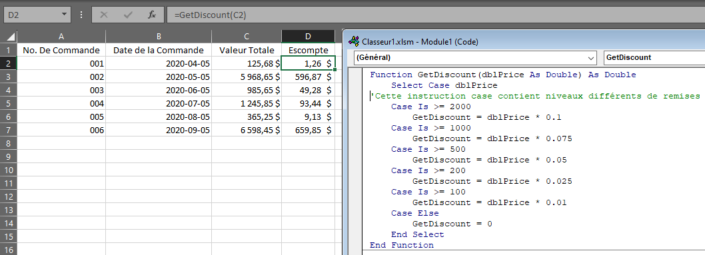Select row 8 header
Viewport: 705px width, 255px height.
tap(8, 143)
